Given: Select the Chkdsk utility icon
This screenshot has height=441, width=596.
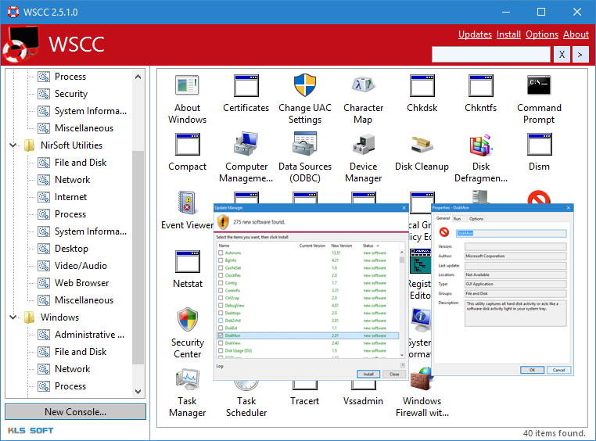Looking at the screenshot, I should (422, 85).
